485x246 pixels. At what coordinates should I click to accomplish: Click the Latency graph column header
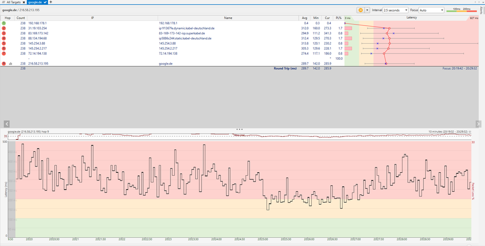click(411, 18)
